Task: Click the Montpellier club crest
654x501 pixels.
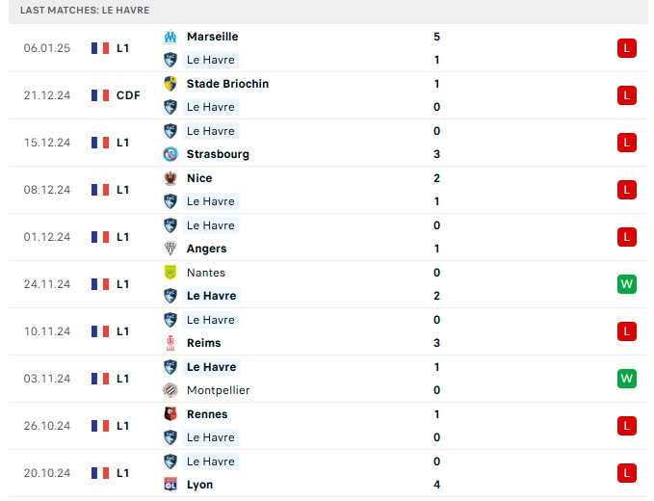Action: click(170, 390)
